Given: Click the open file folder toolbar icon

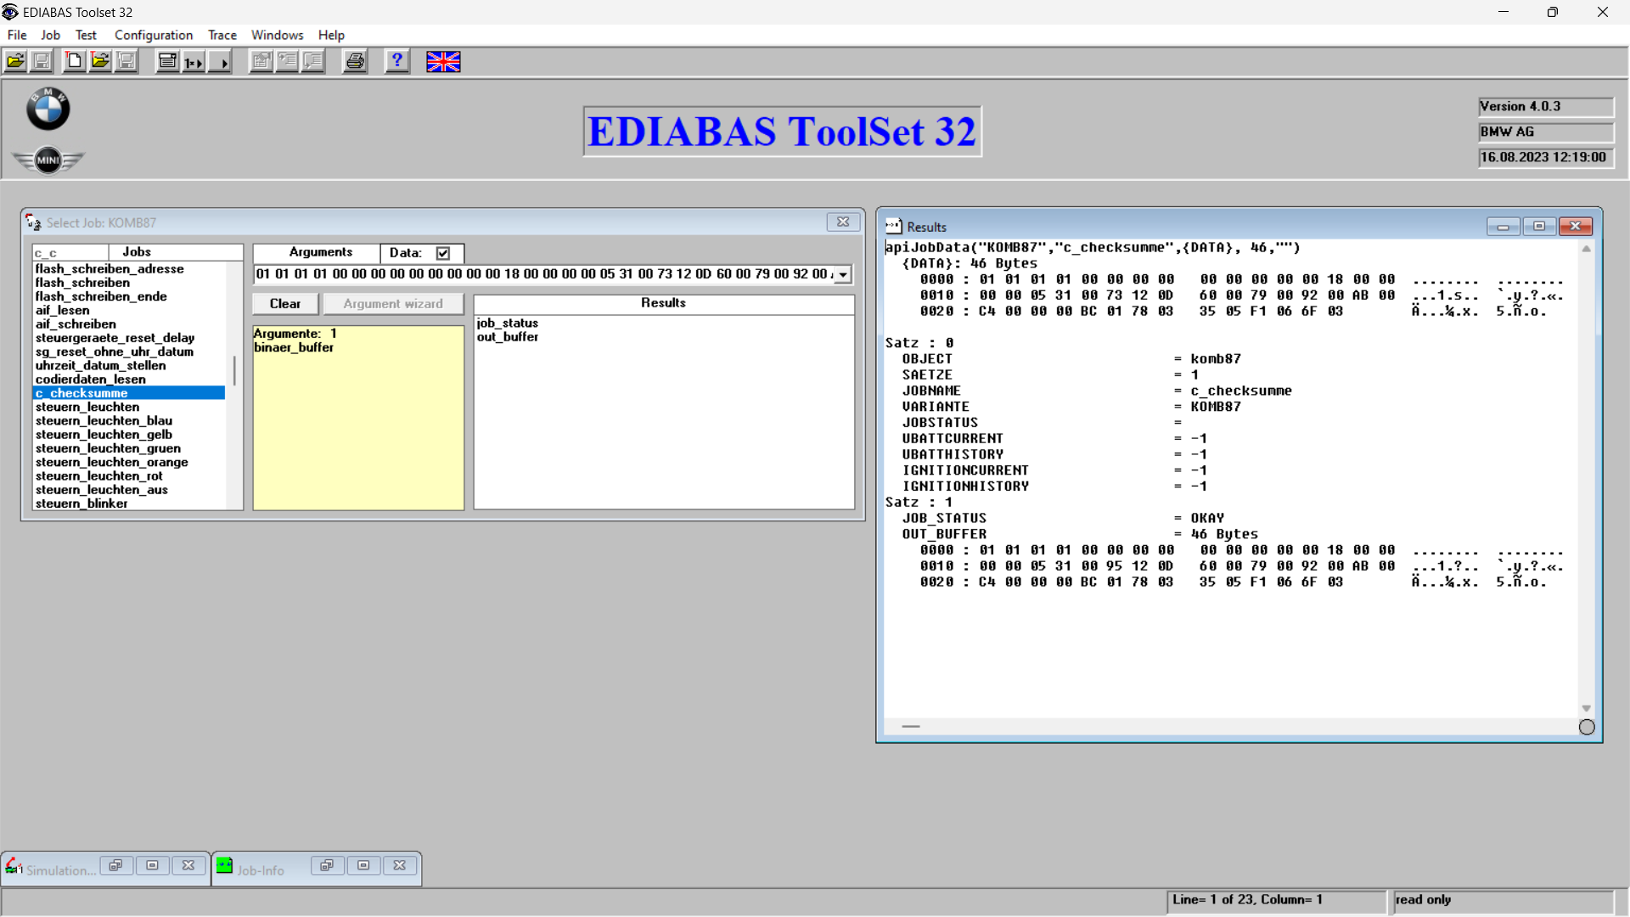Looking at the screenshot, I should click(x=15, y=61).
